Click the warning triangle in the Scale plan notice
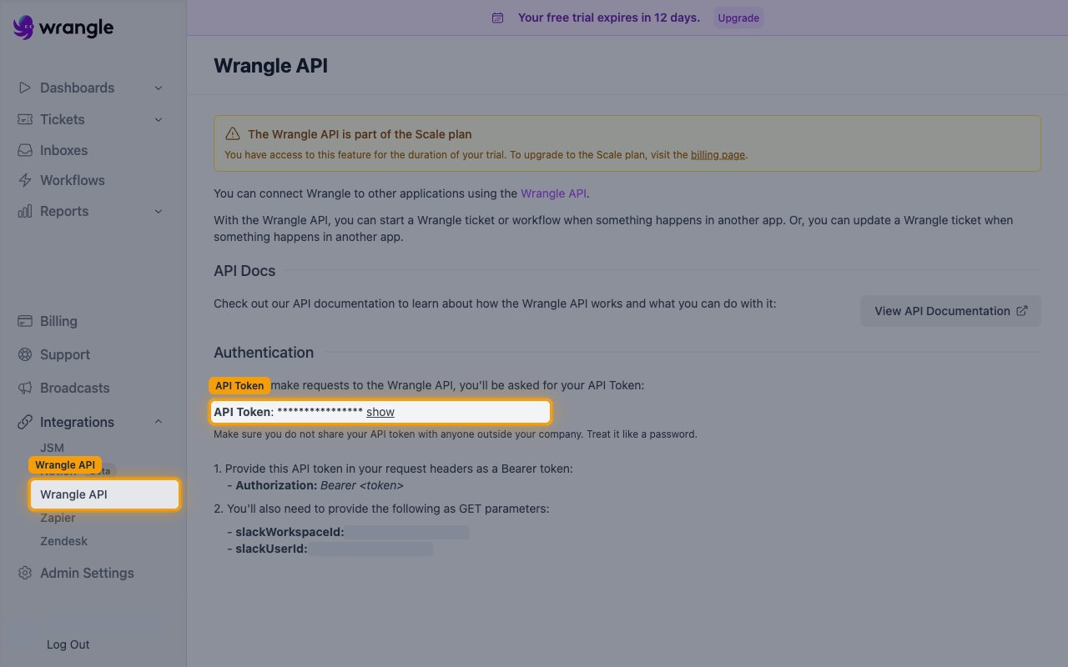1068x667 pixels. click(x=233, y=133)
